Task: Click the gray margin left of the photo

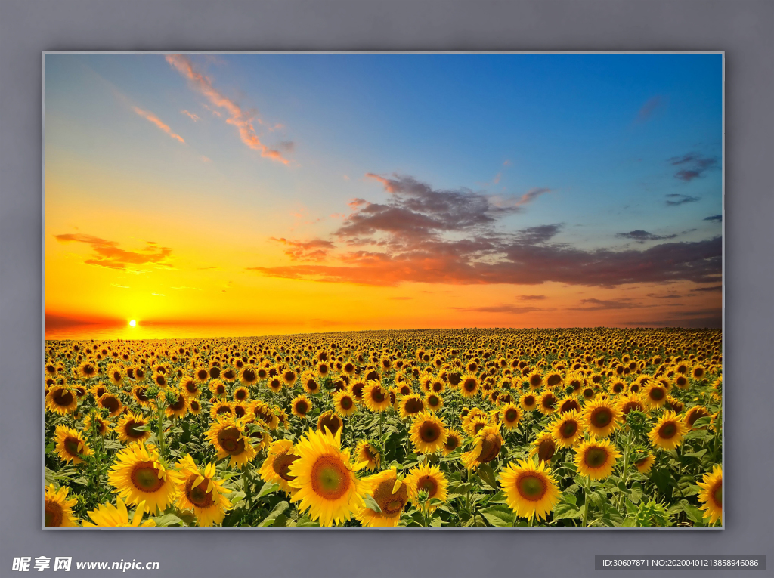Action: (x=21, y=287)
